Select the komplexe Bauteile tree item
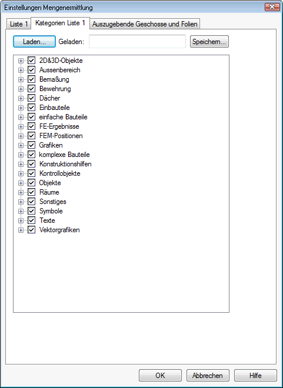This screenshot has height=388, width=283. click(x=64, y=155)
